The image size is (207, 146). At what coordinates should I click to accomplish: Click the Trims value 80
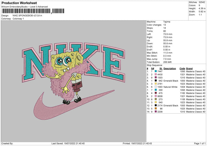[x=165, y=31]
